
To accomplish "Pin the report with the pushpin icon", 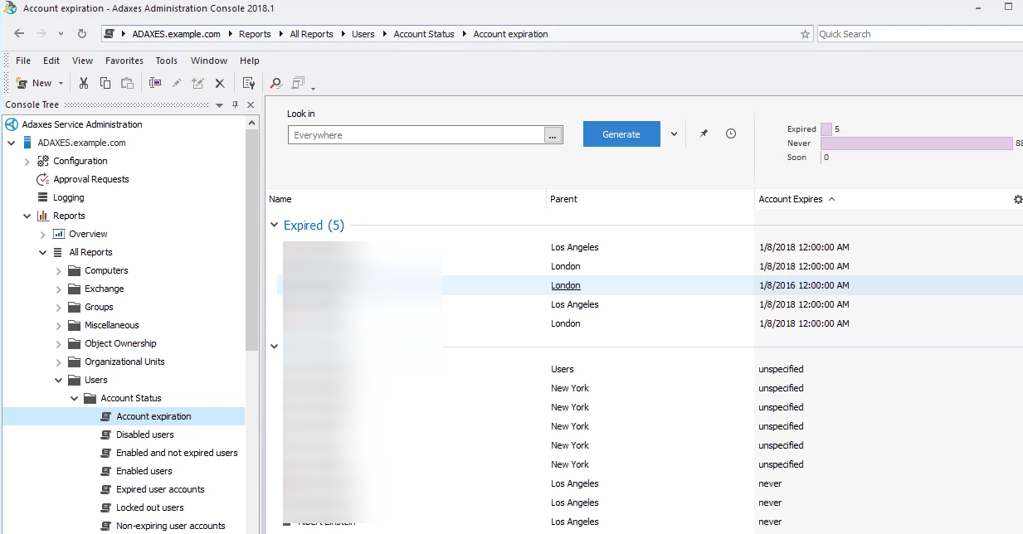I will click(704, 133).
